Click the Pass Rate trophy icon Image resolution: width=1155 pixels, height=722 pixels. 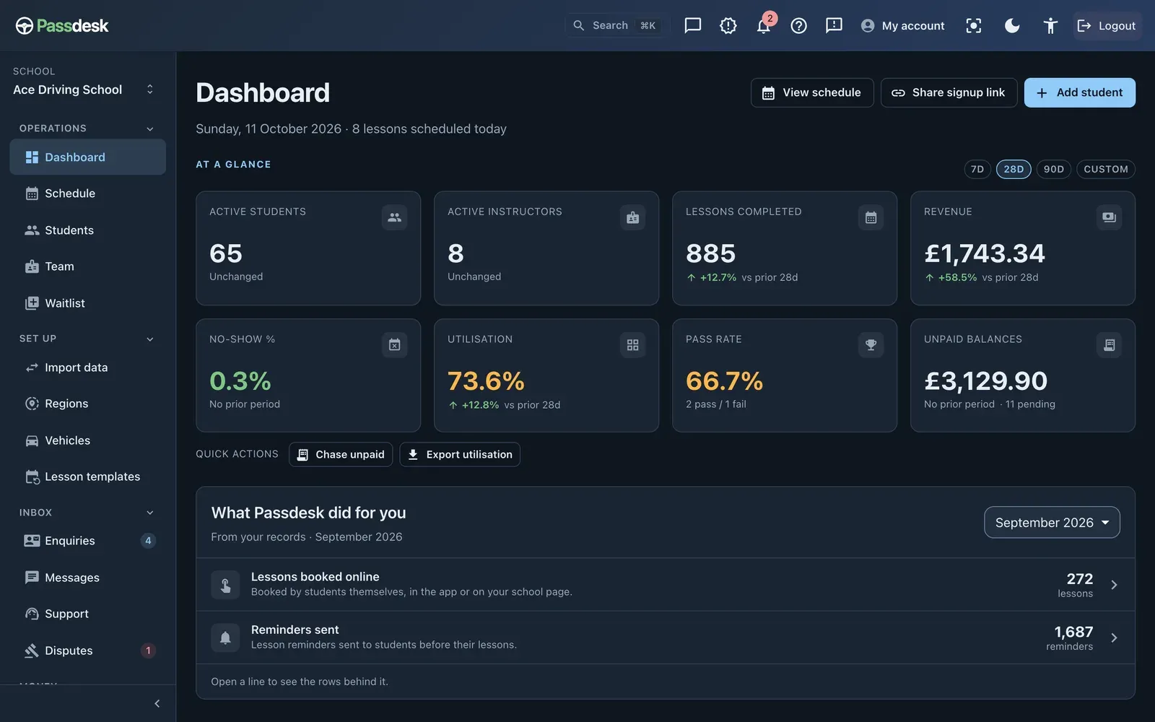click(x=871, y=345)
